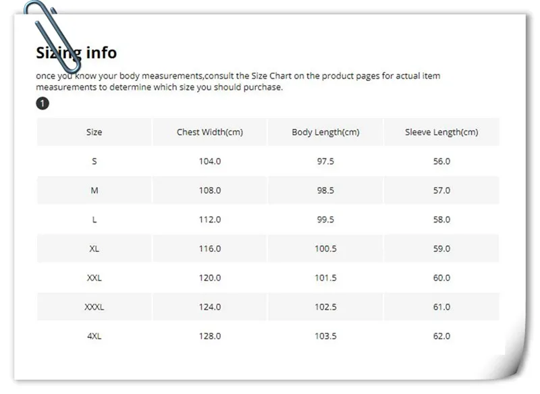This screenshot has height=394, width=540.
Task: Click the black number 1 badge
Action: [x=43, y=103]
